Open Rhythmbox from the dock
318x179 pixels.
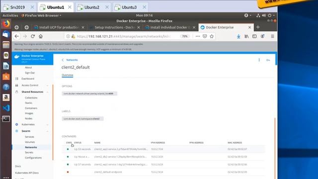6,55
